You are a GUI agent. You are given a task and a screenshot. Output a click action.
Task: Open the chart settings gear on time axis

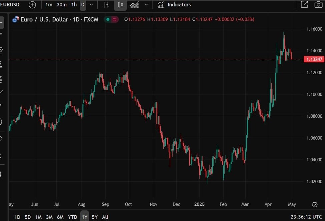tap(314, 204)
